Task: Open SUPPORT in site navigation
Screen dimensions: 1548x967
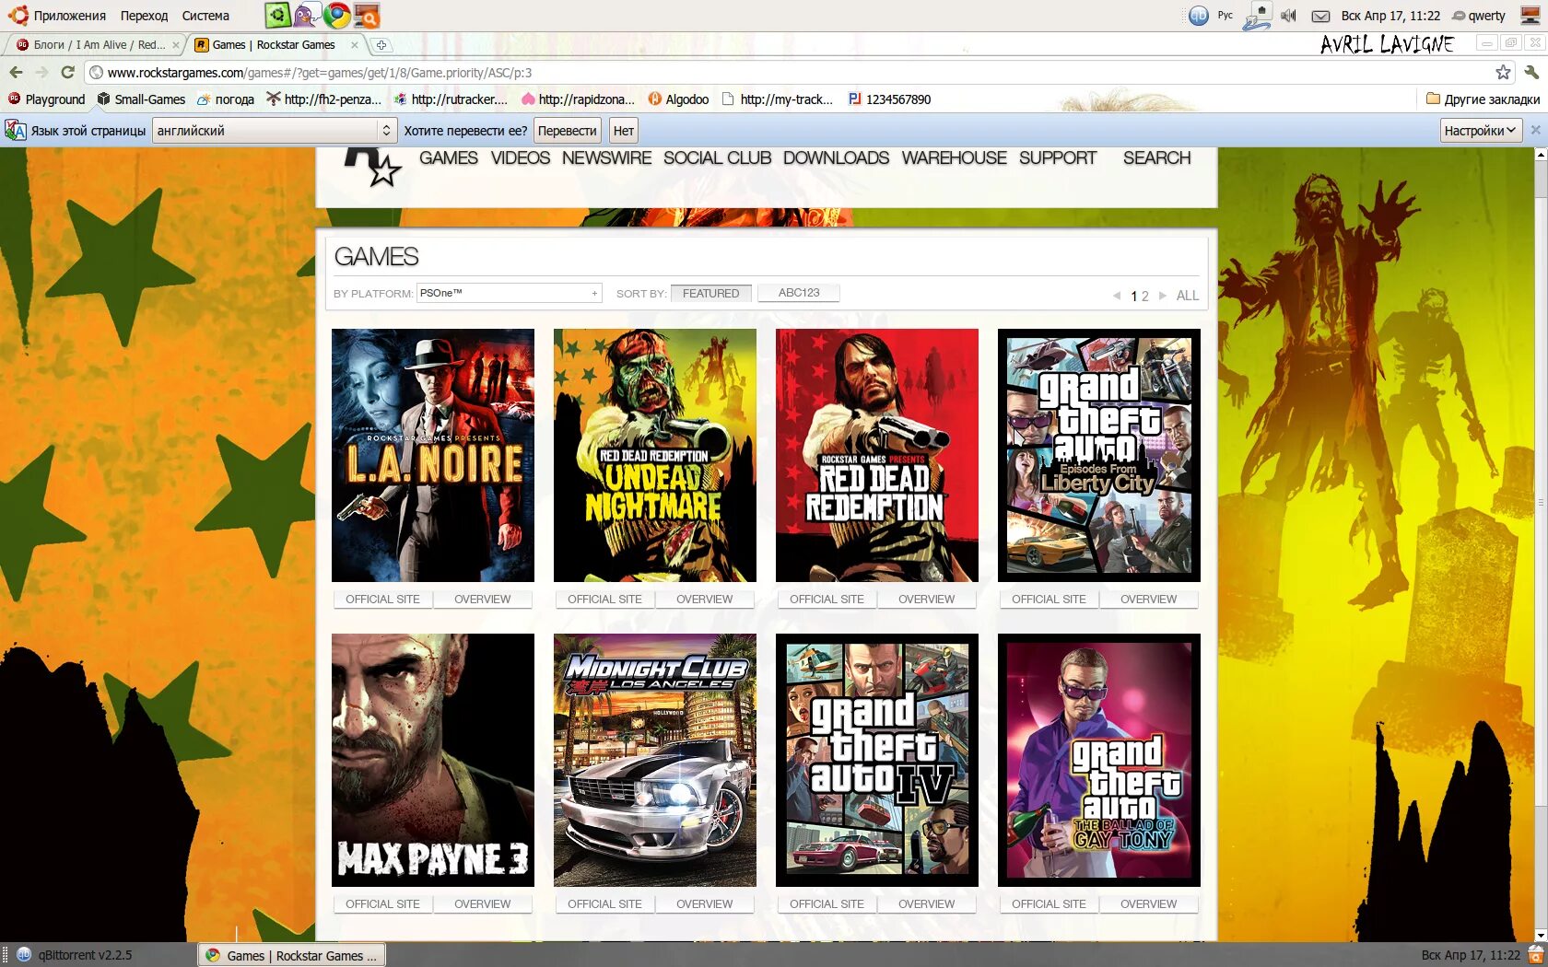Action: coord(1058,158)
